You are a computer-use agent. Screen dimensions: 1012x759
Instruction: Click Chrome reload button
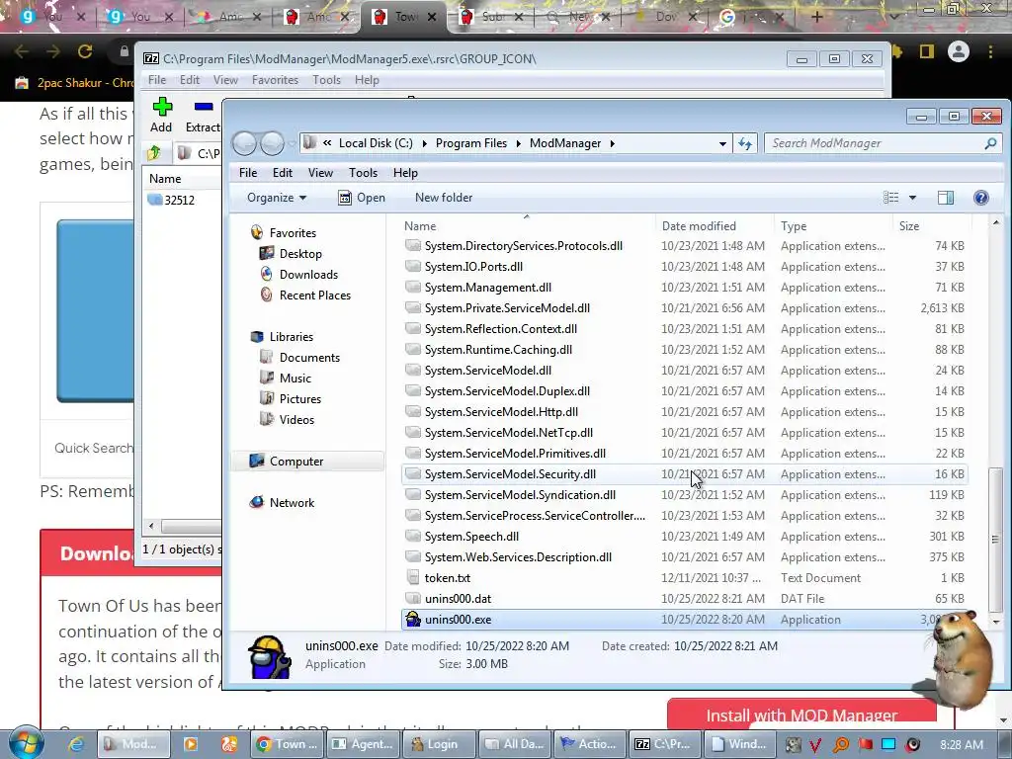(x=85, y=51)
